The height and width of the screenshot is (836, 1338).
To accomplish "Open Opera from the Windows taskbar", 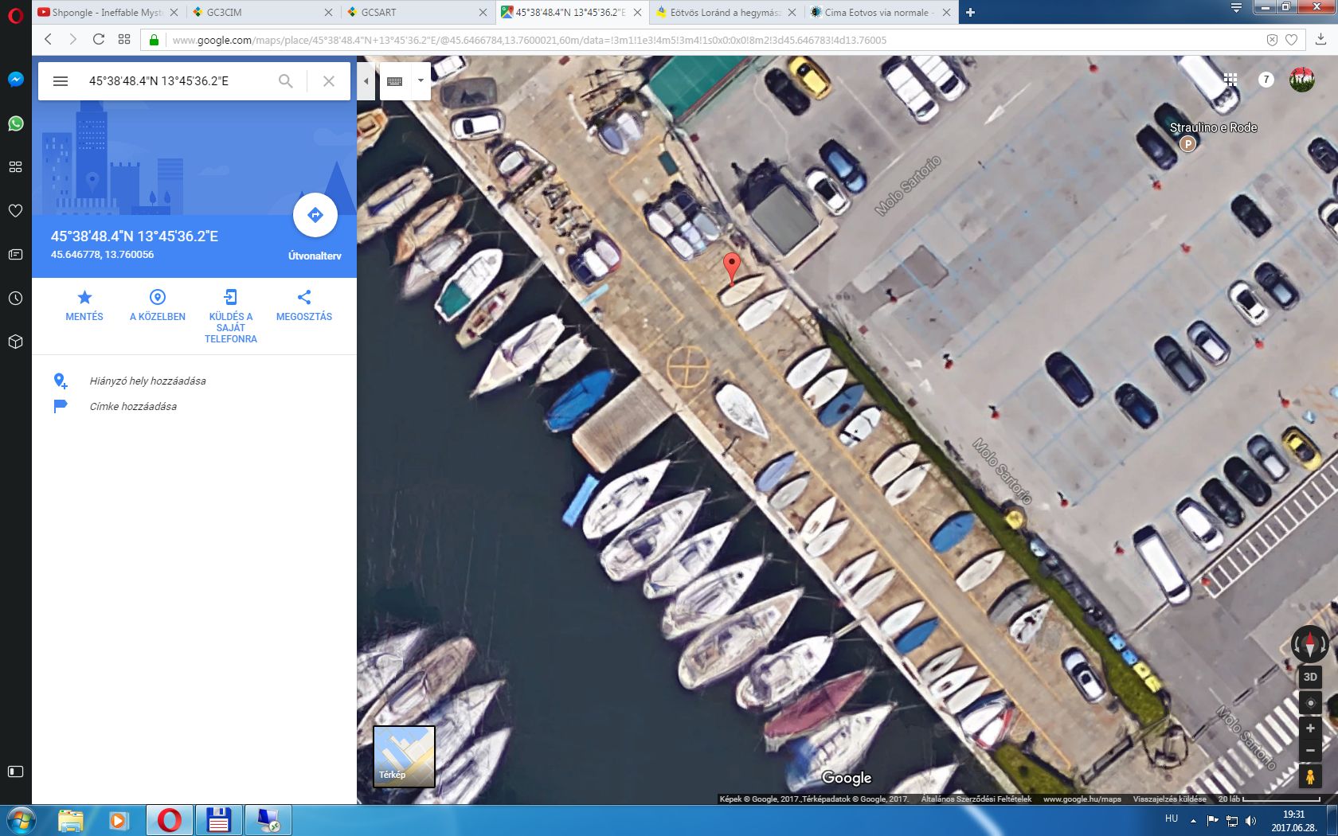I will [x=169, y=820].
